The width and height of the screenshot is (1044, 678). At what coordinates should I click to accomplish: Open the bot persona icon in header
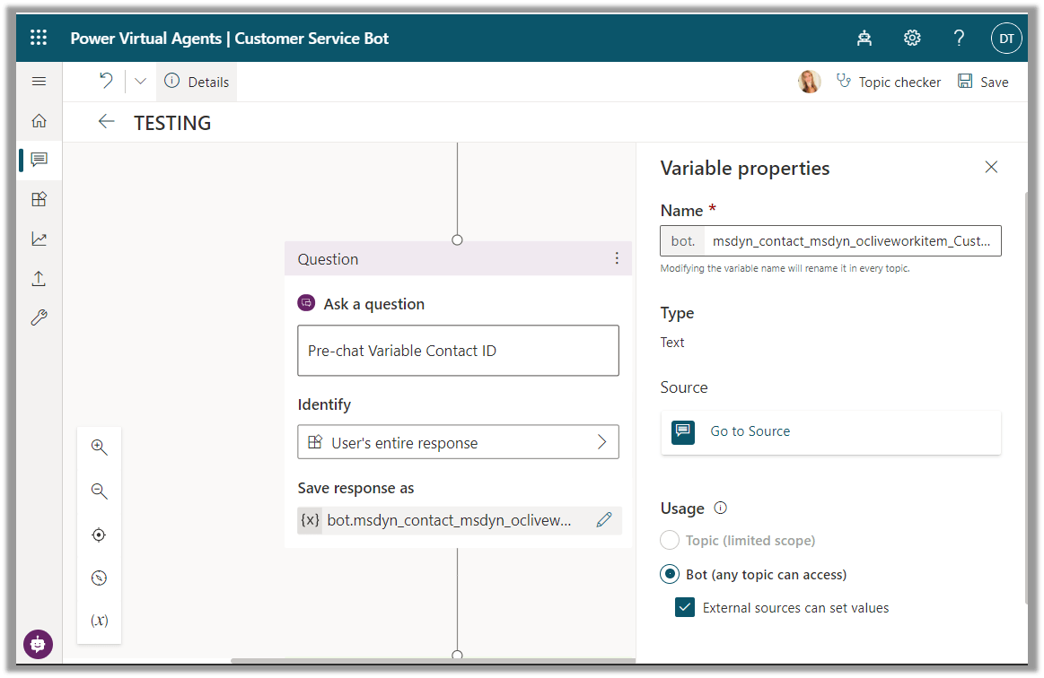pyautogui.click(x=864, y=38)
